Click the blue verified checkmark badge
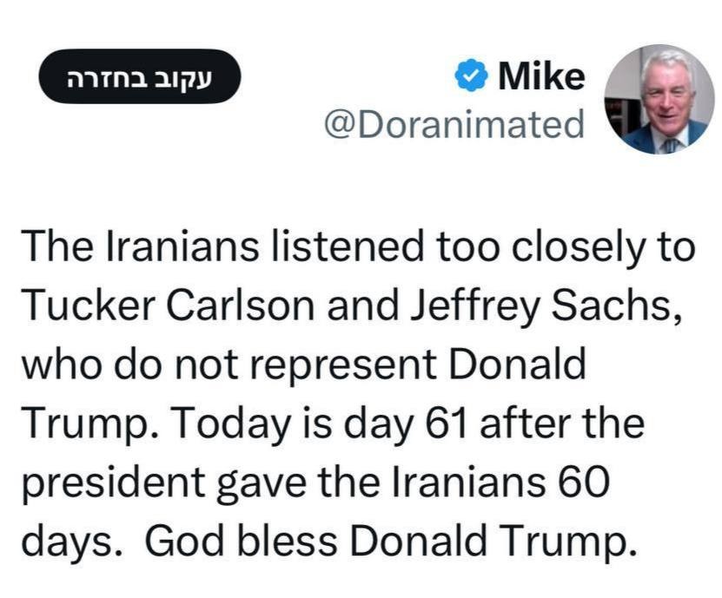 471,76
